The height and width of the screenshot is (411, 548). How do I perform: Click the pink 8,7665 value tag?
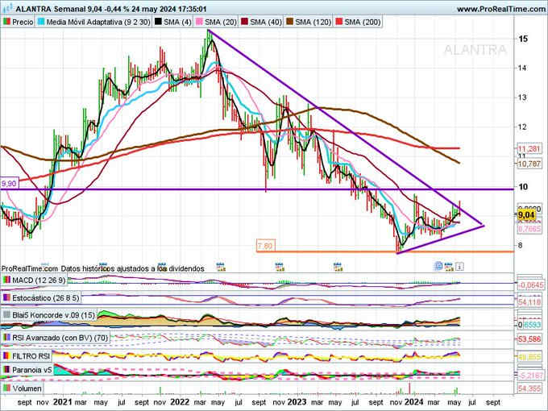coord(529,229)
